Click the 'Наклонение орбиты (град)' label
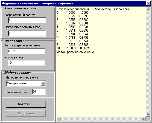The height and width of the screenshot is (123, 152). click(x=23, y=27)
